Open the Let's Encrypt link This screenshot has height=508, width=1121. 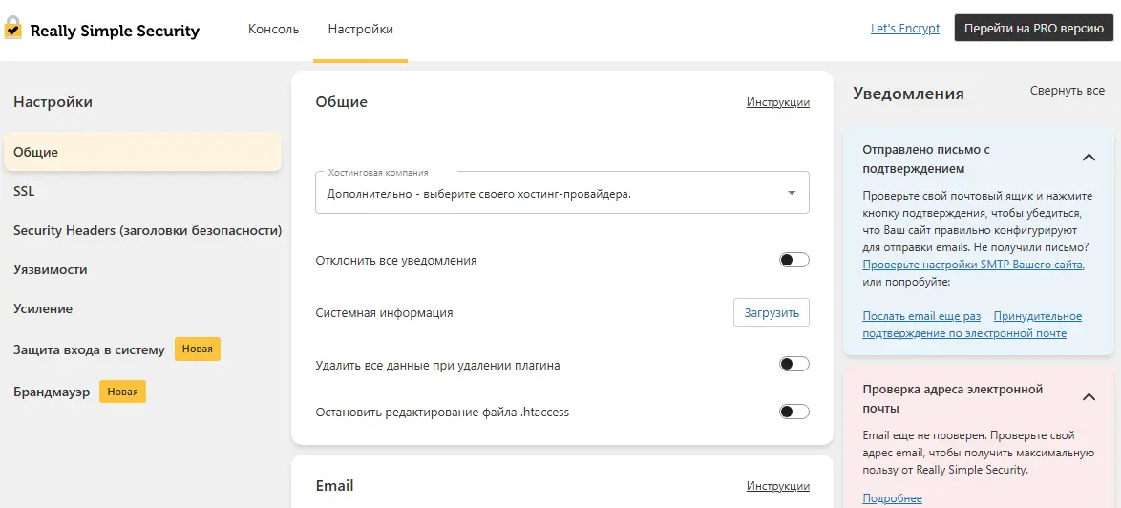[904, 29]
